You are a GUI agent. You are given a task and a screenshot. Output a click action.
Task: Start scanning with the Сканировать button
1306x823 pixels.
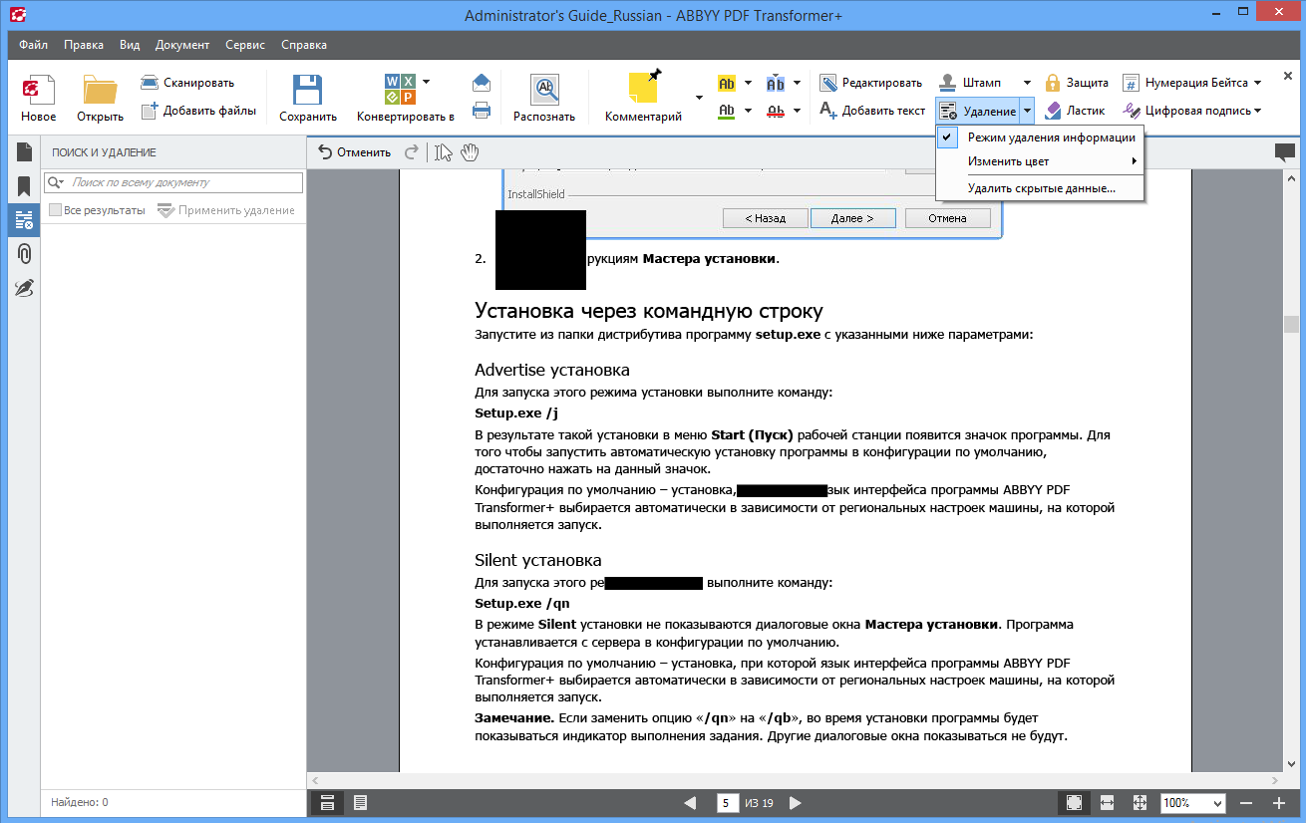(x=187, y=83)
